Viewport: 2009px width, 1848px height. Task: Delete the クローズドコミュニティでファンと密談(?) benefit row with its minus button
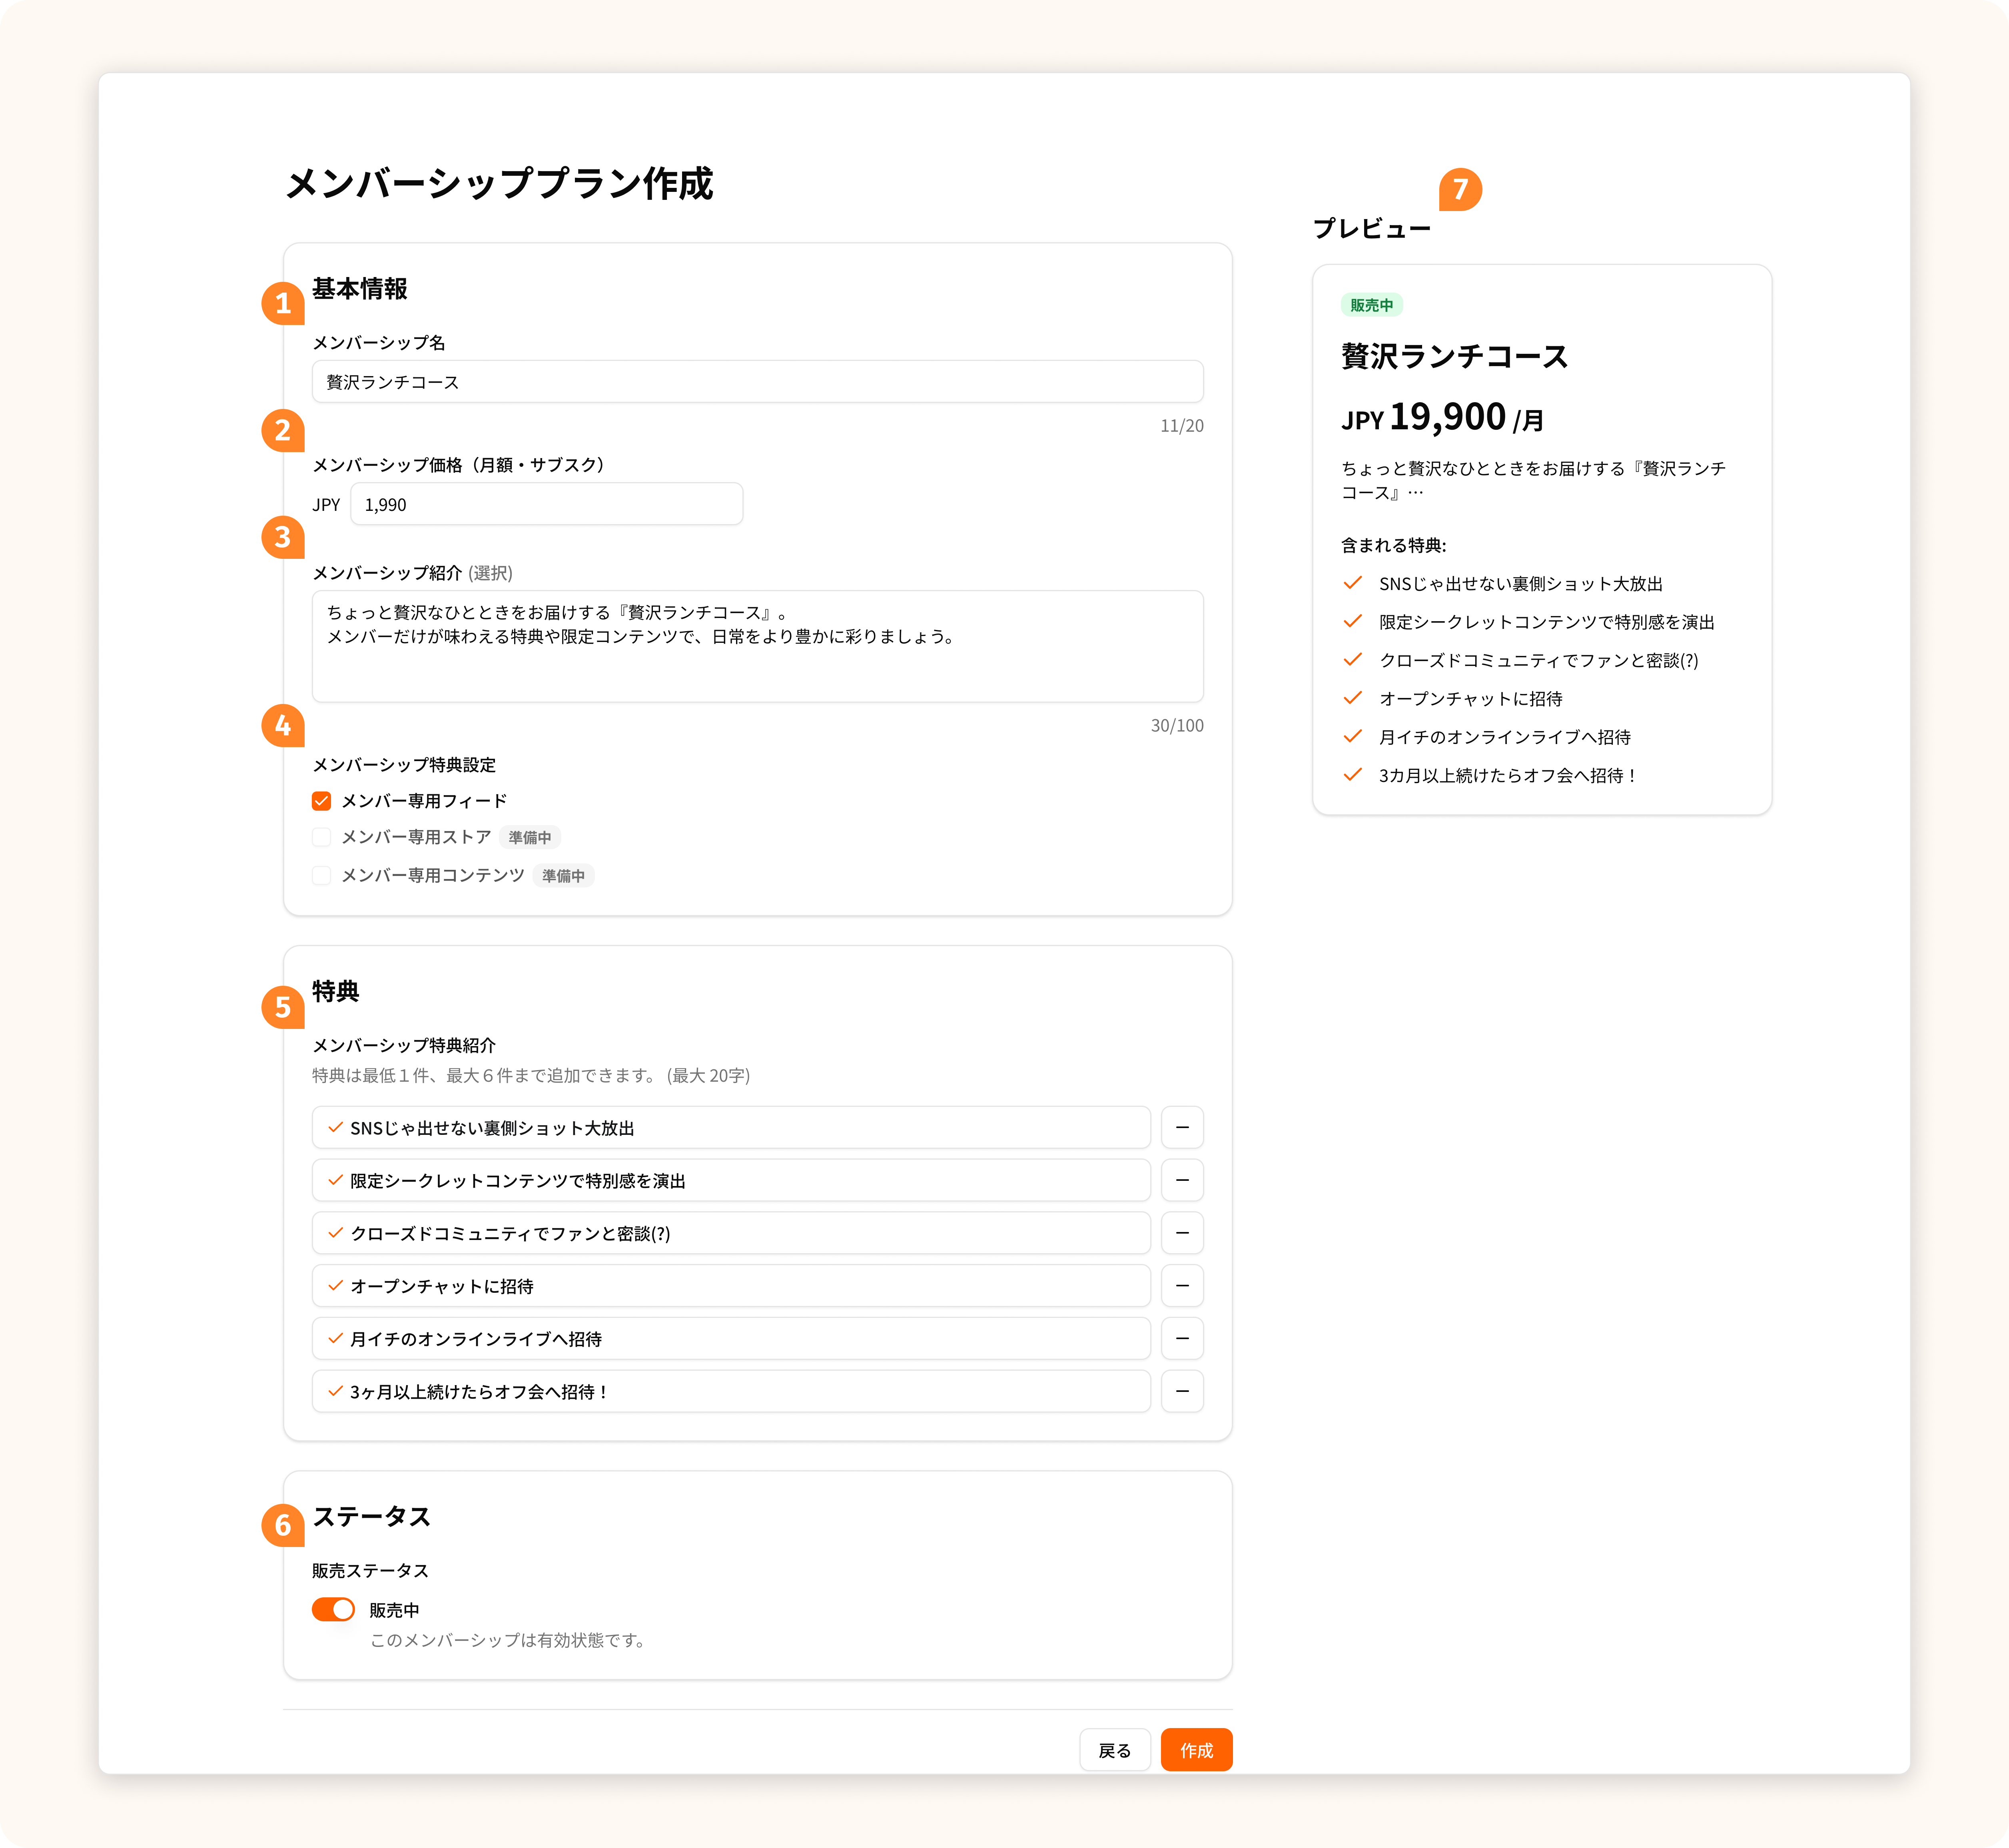tap(1181, 1233)
